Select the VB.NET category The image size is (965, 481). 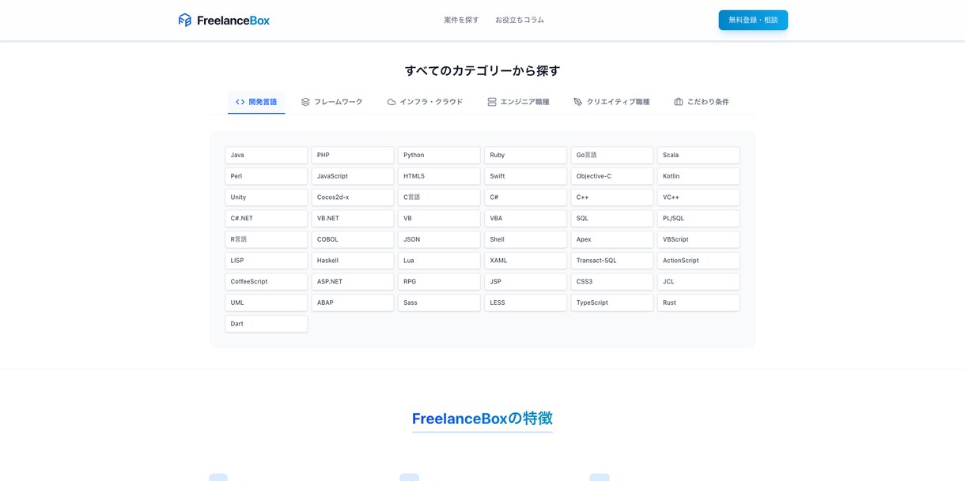(x=353, y=219)
